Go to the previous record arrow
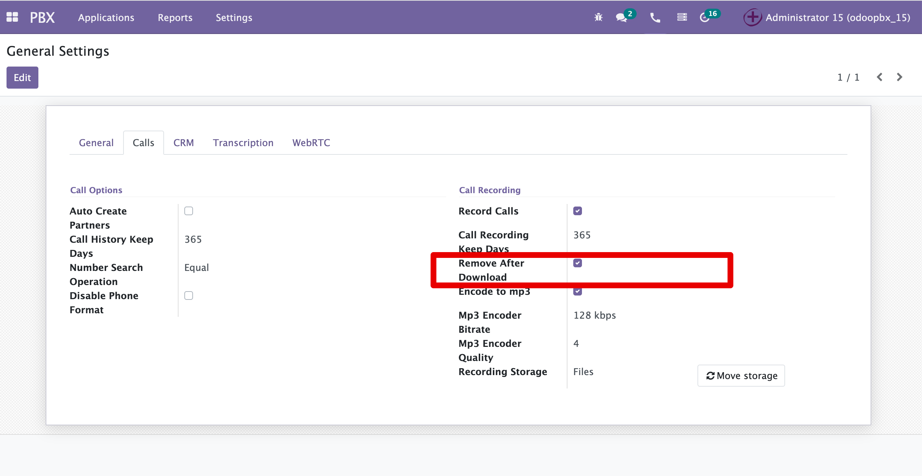Viewport: 922px width, 476px height. (x=880, y=77)
